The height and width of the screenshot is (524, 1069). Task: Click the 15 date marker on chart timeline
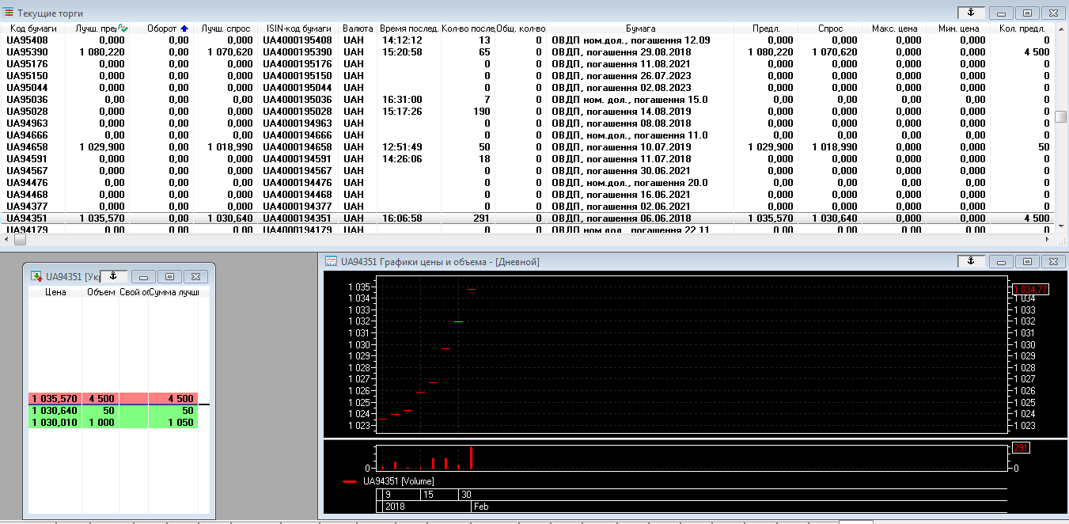428,495
